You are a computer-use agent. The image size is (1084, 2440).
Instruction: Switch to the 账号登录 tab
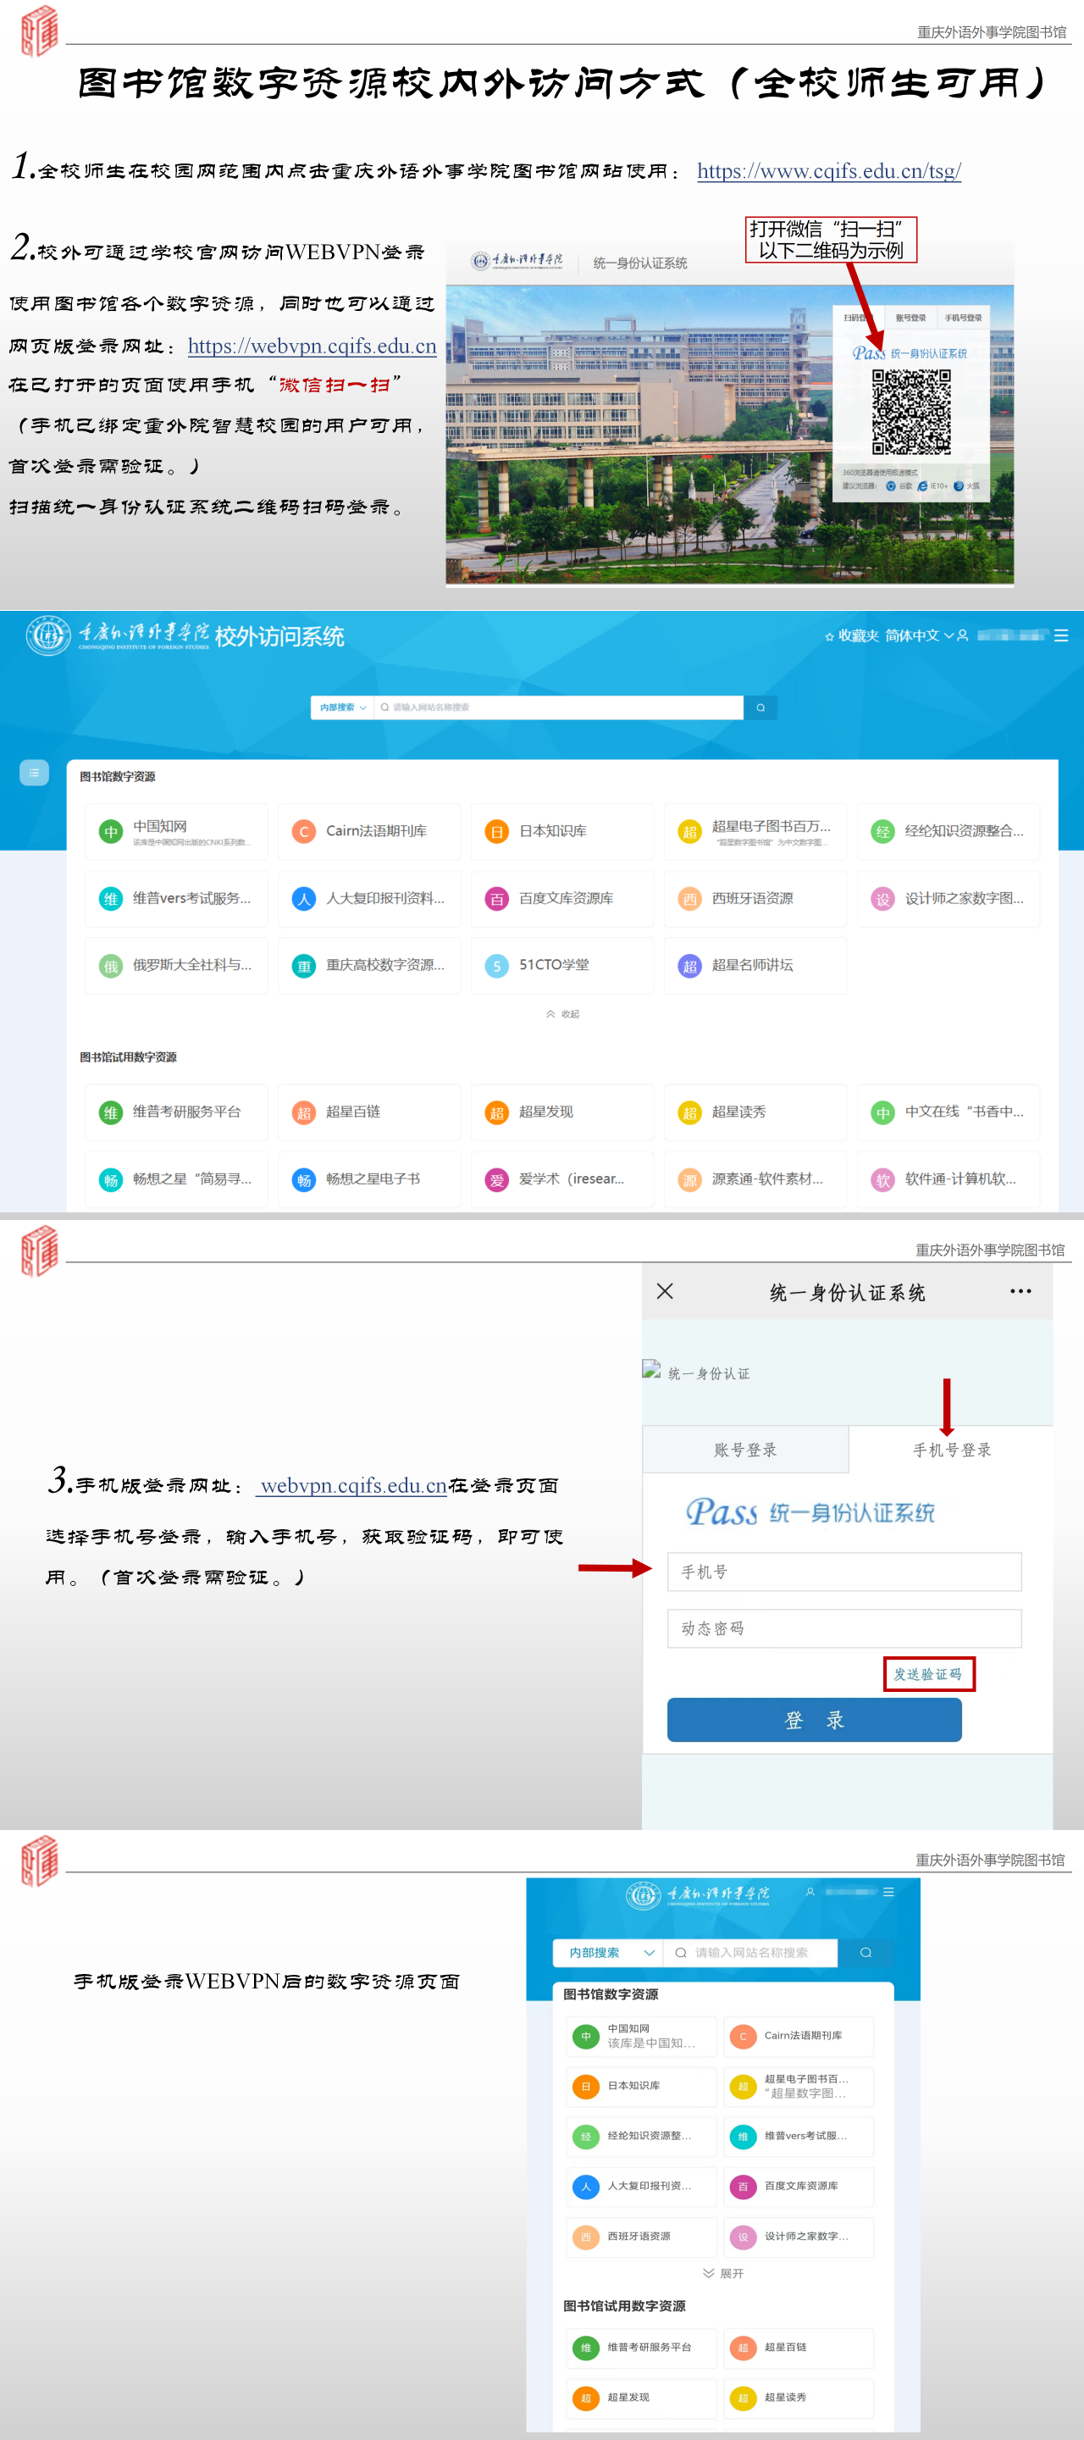pyautogui.click(x=745, y=1450)
